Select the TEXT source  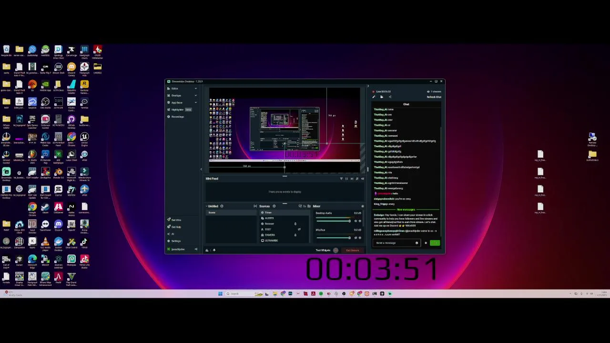tap(284, 229)
